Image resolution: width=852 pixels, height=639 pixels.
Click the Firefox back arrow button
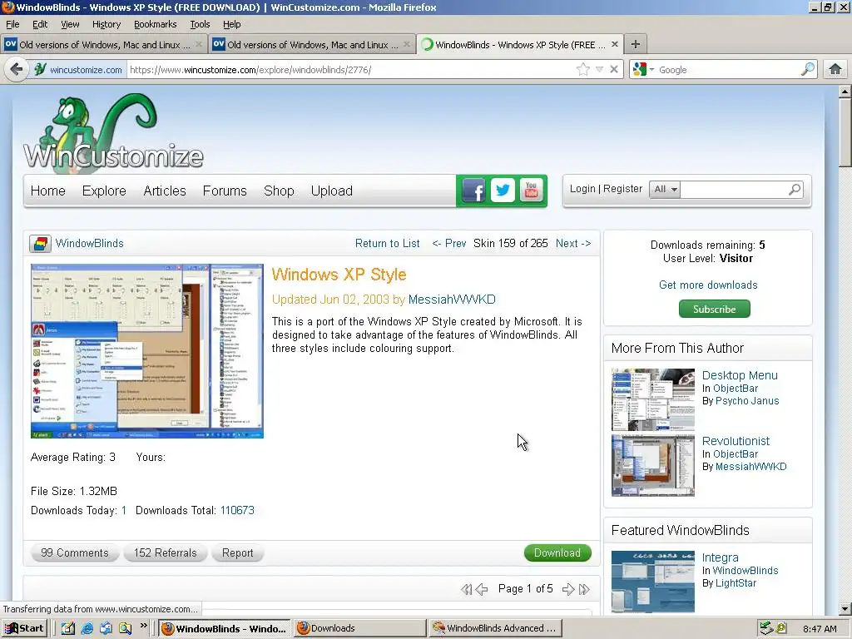pyautogui.click(x=17, y=70)
